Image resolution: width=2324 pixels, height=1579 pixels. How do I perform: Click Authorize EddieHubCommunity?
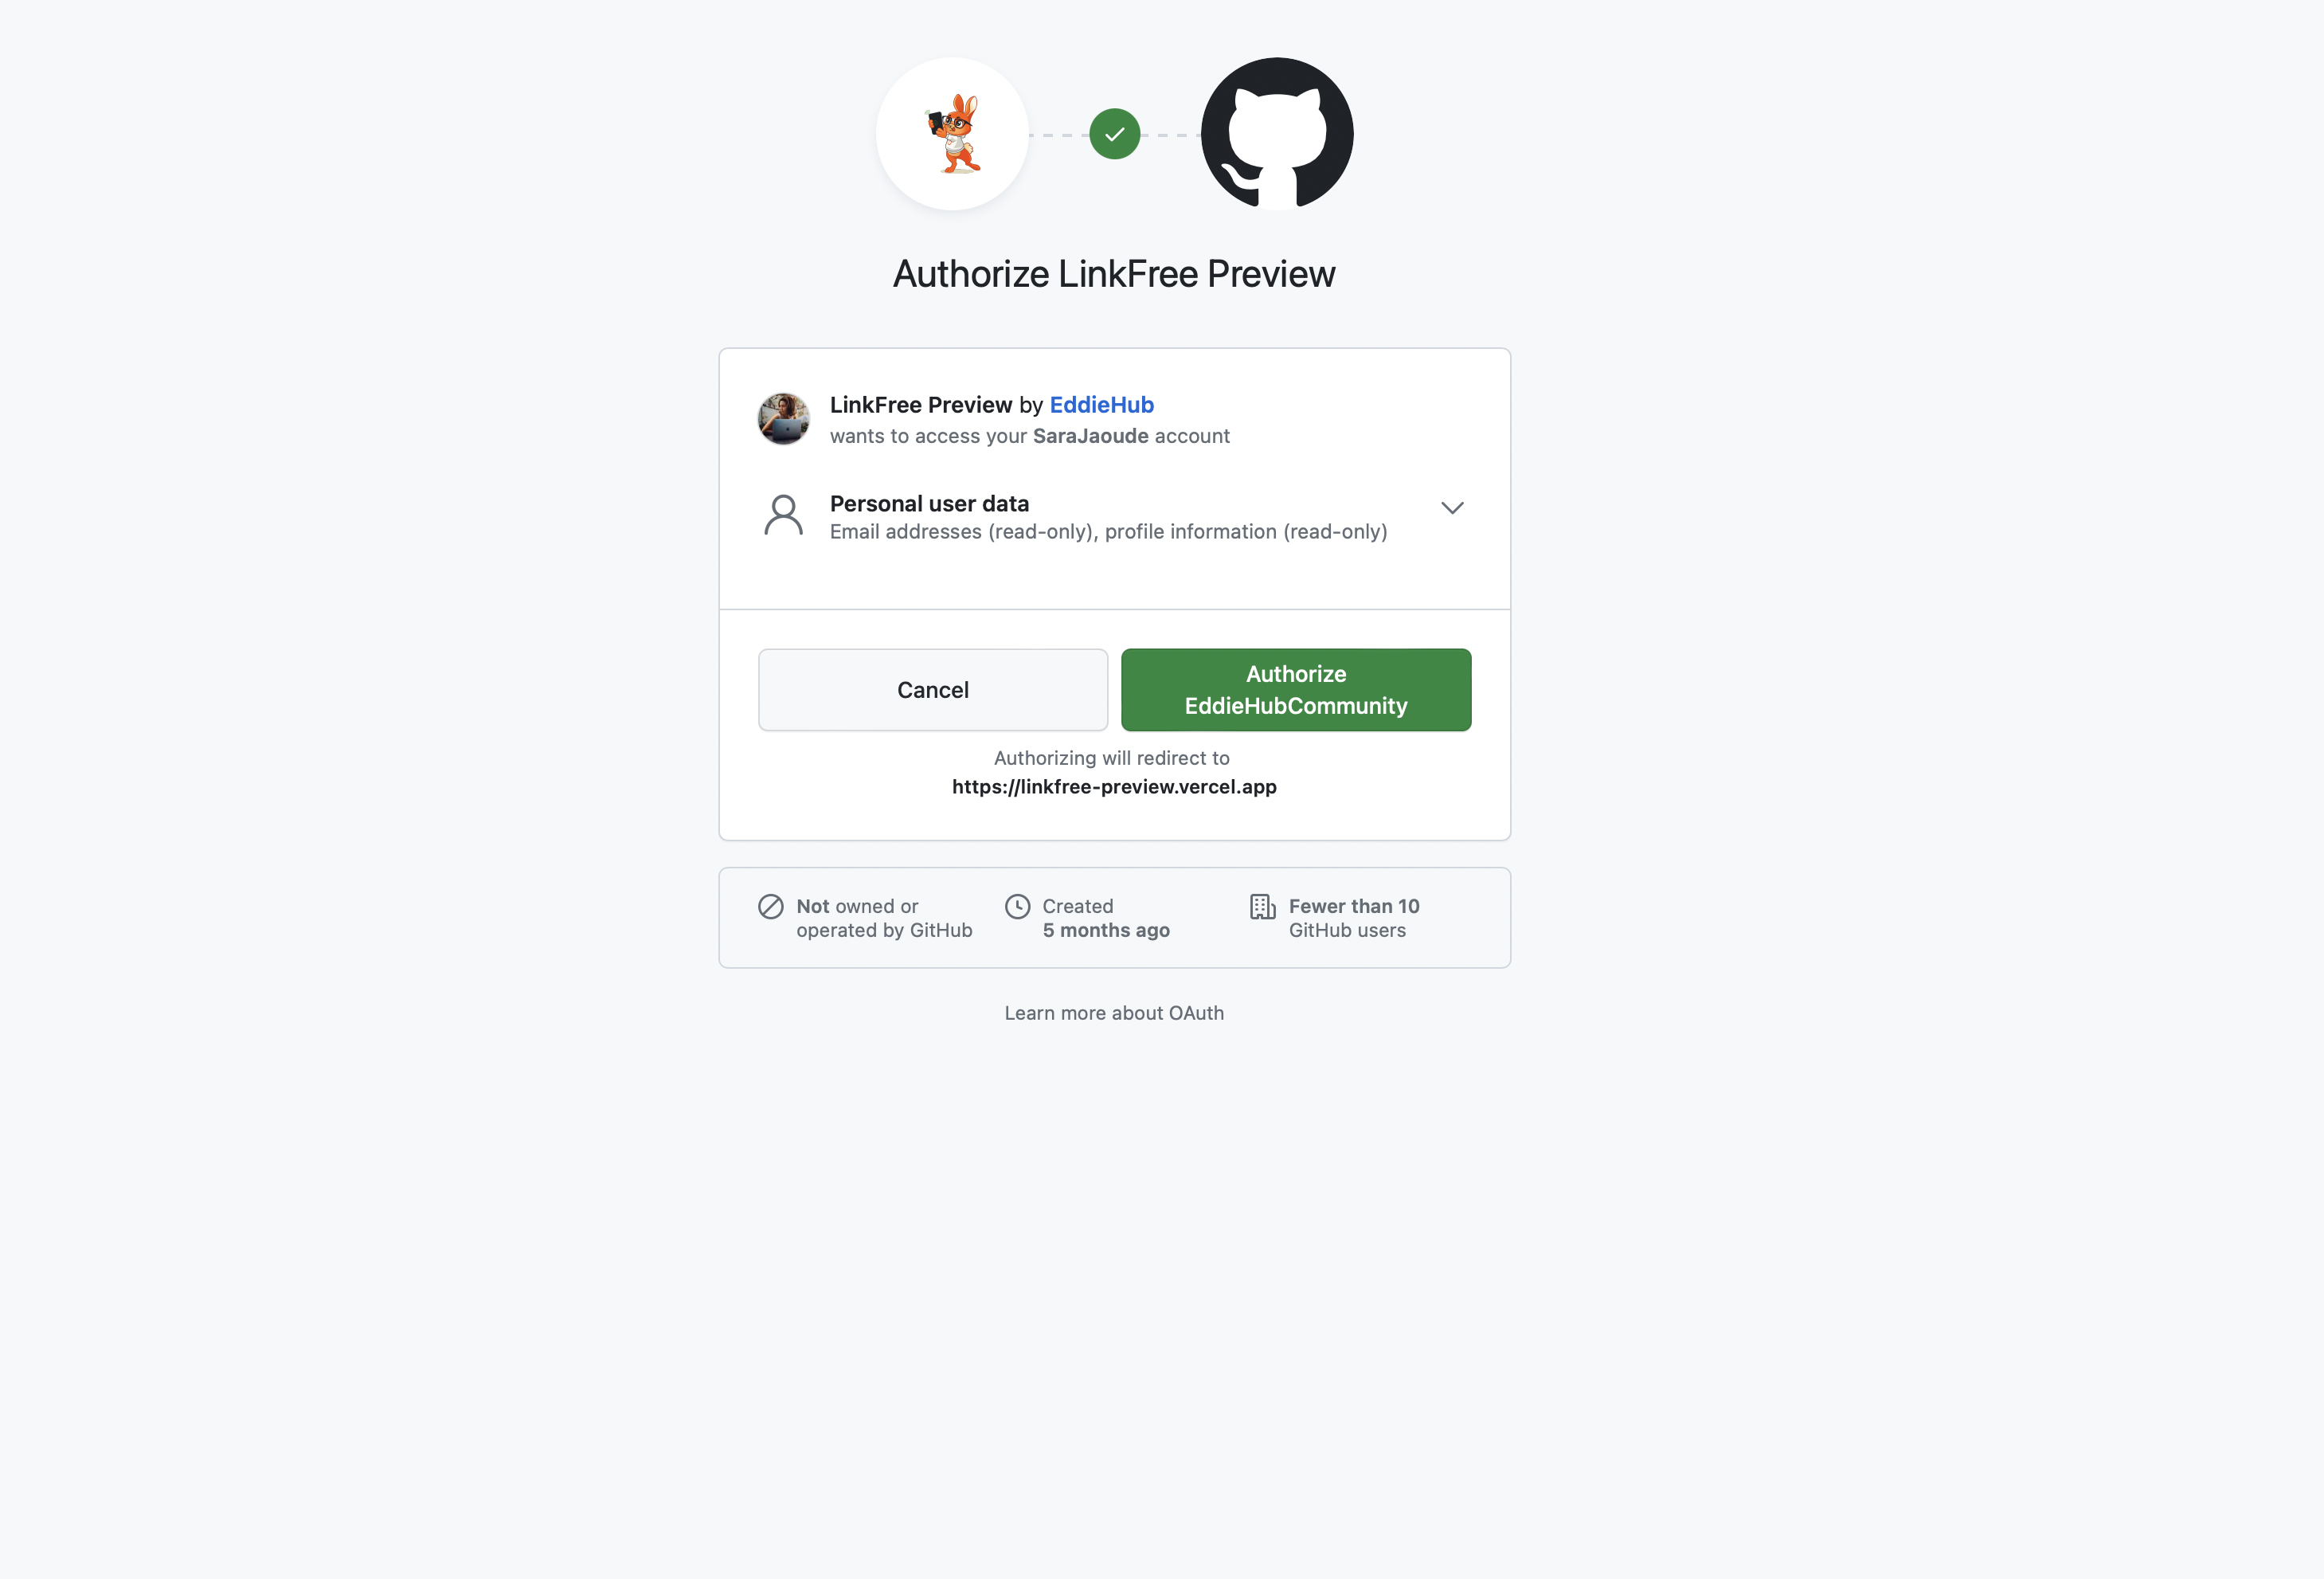tap(1295, 690)
